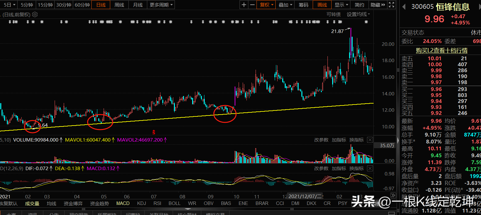The width and height of the screenshot is (481, 215).
Task: Select the BRAR indicator tab
Action: [x=262, y=203]
